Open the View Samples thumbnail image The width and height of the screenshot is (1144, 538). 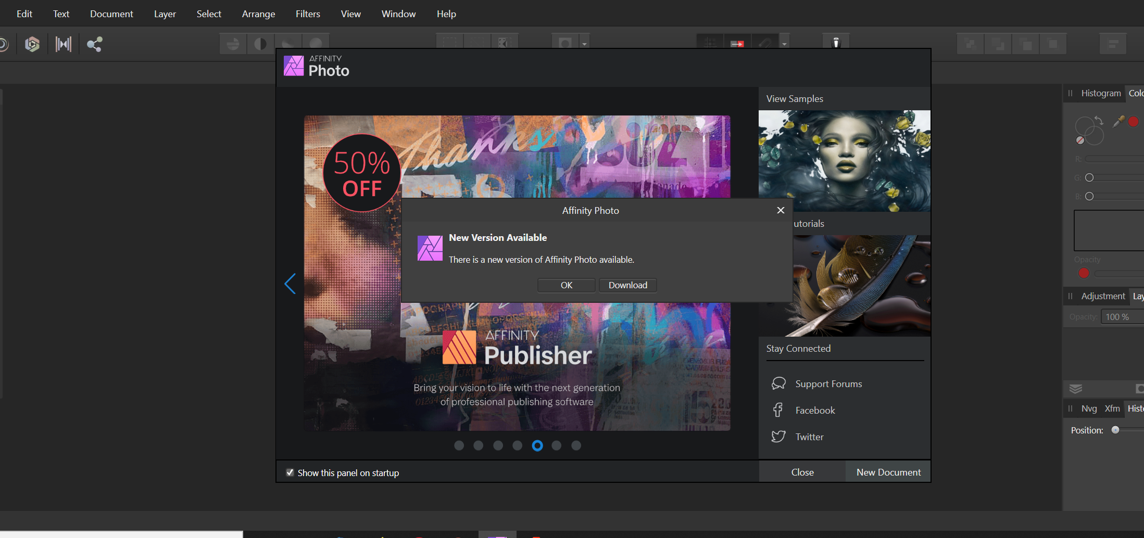pos(844,161)
